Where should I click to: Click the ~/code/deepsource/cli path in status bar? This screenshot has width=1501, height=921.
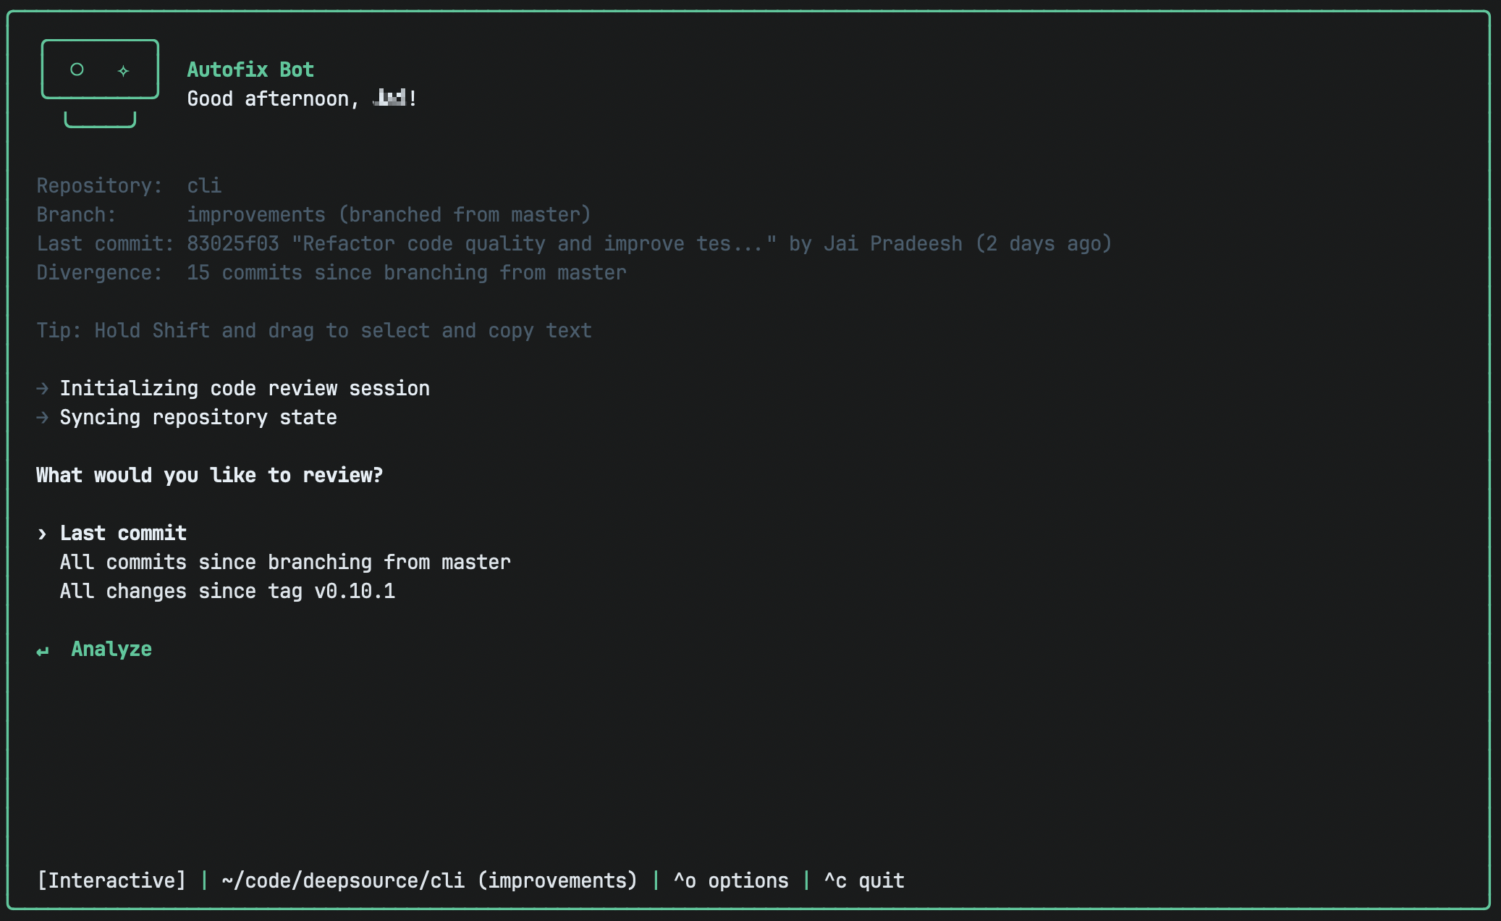[x=343, y=881]
